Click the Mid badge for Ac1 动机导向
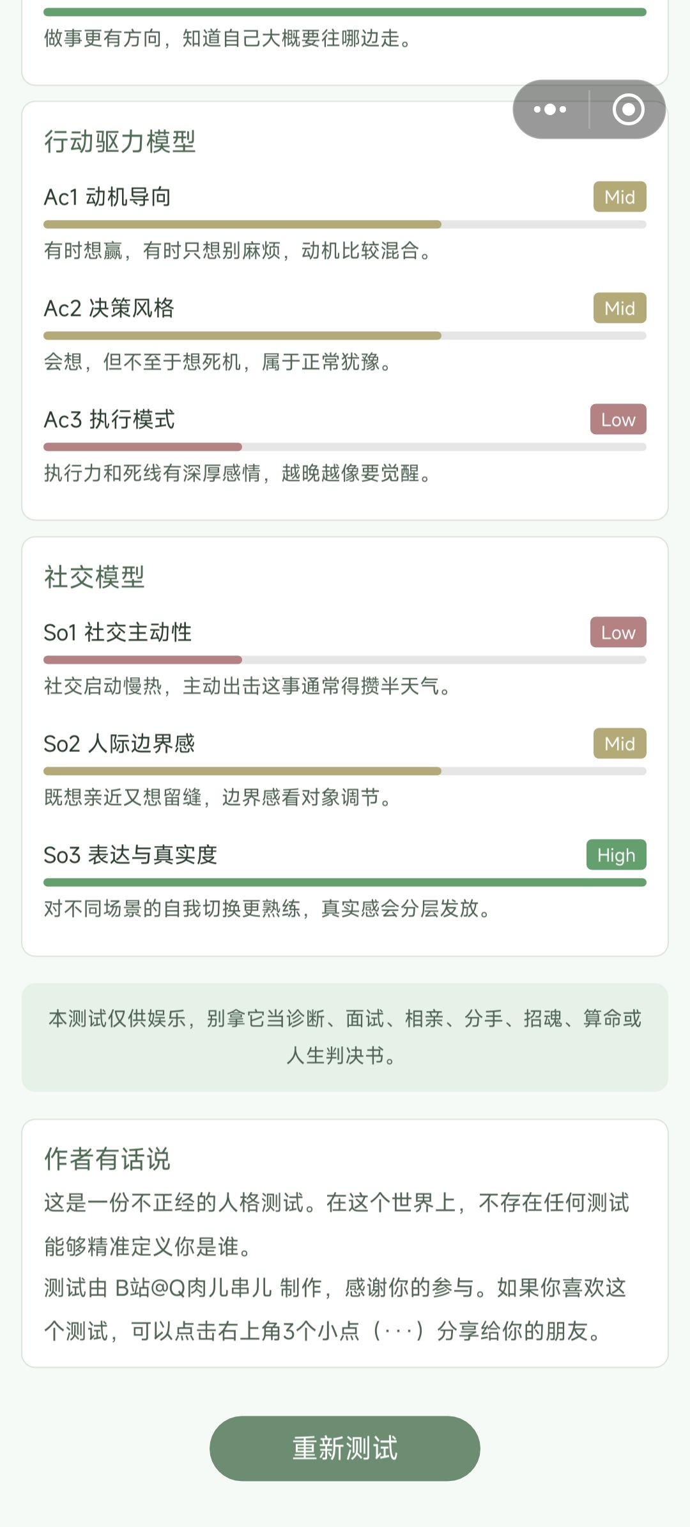 [x=620, y=197]
